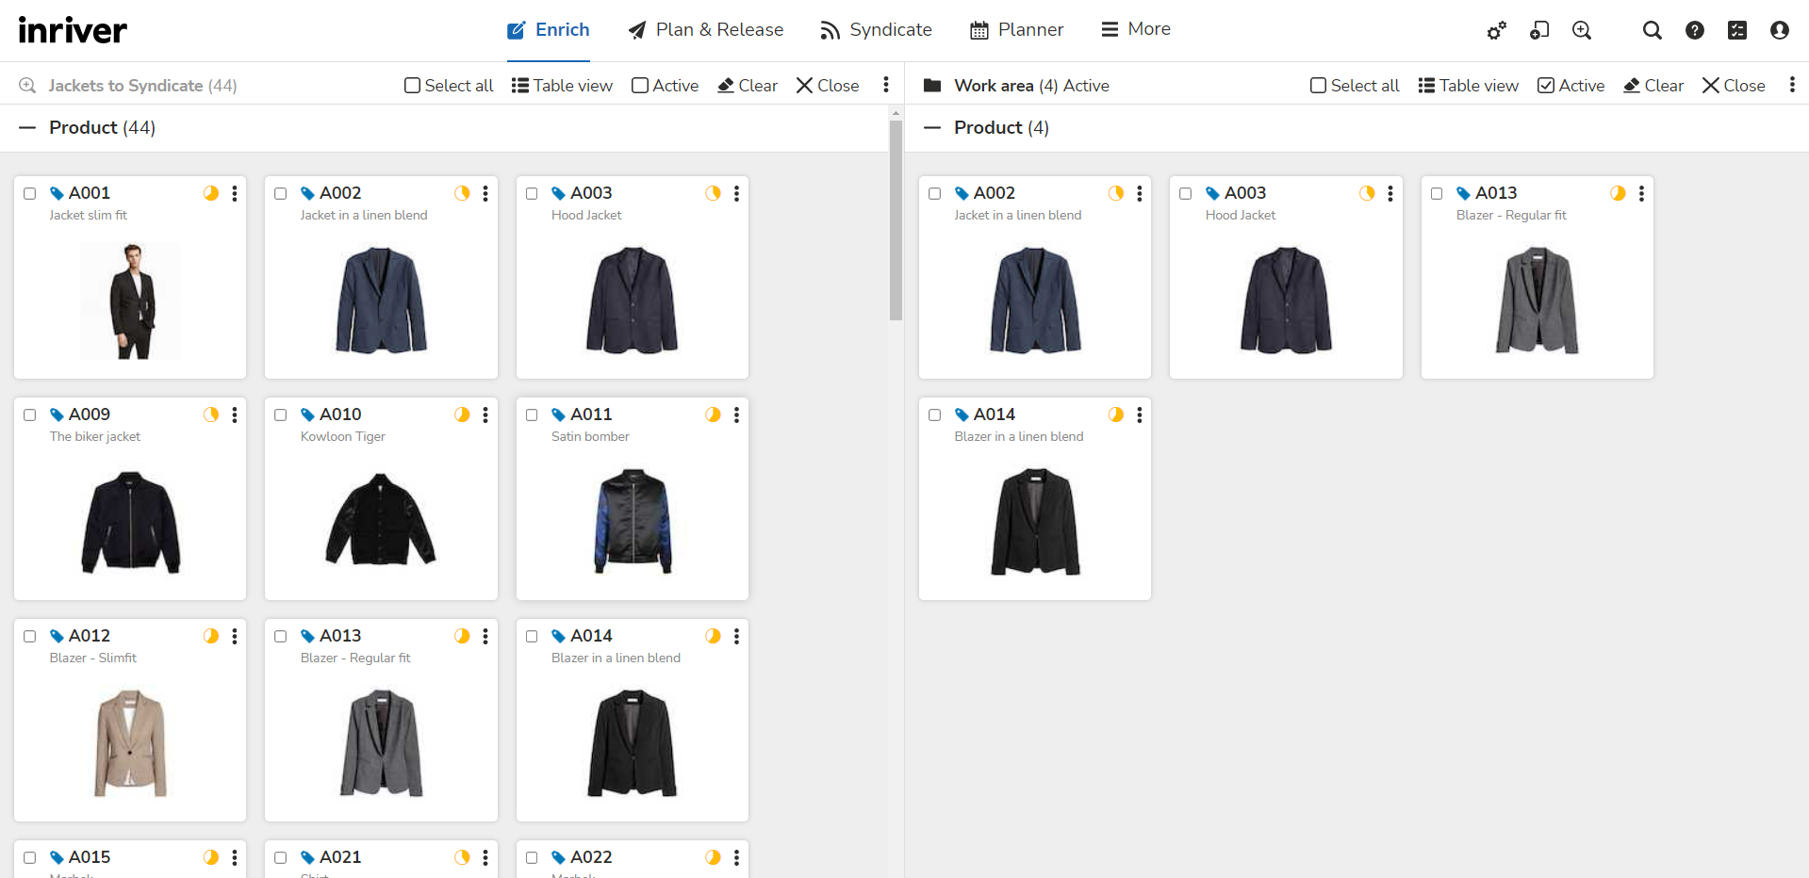Image resolution: width=1809 pixels, height=878 pixels.
Task: Click the tag icon on A012 card
Action: [x=57, y=636]
